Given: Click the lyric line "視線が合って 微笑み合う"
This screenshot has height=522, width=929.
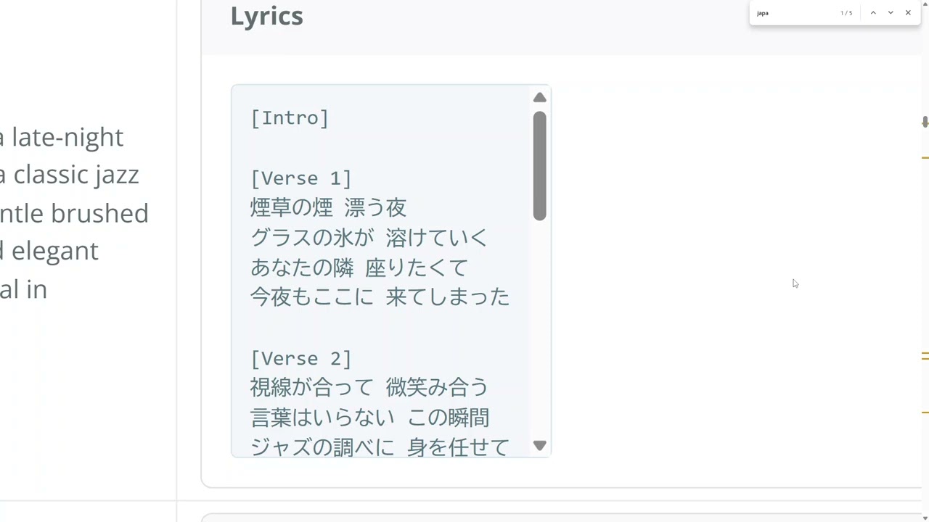Looking at the screenshot, I should [369, 388].
